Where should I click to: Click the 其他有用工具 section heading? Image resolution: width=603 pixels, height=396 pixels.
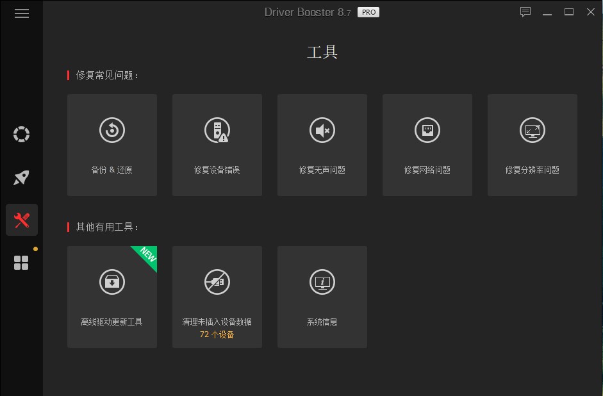pos(107,227)
